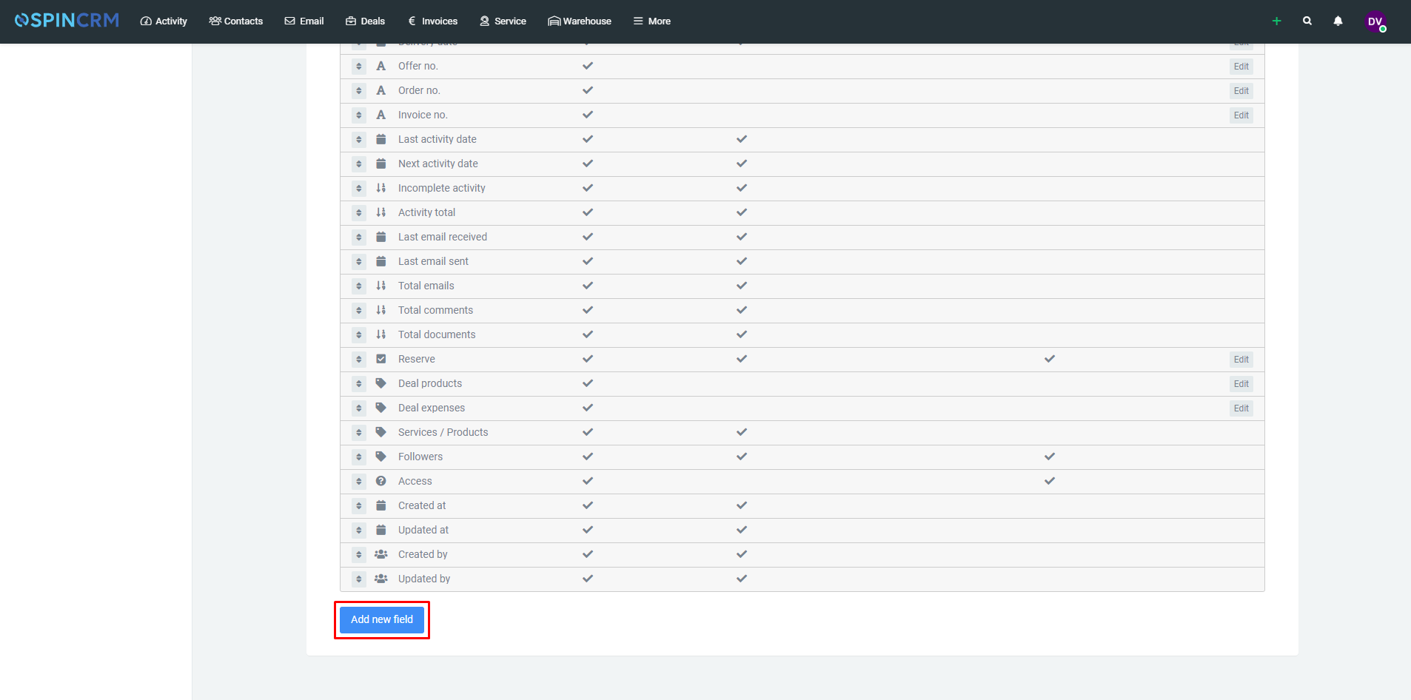Click the reorder handle for Last email received
The height and width of the screenshot is (700, 1411).
(x=359, y=238)
